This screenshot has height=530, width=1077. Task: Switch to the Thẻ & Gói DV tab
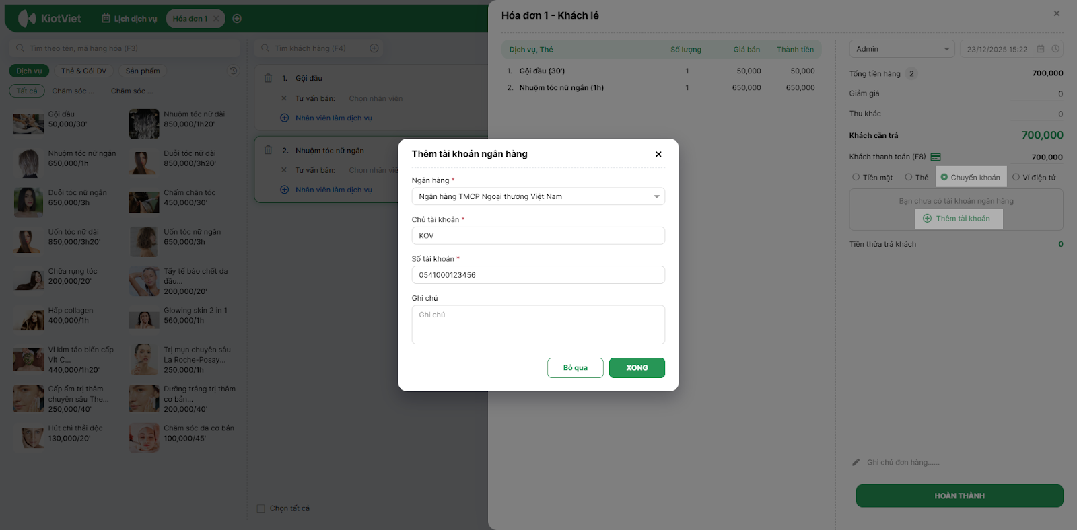coord(83,71)
